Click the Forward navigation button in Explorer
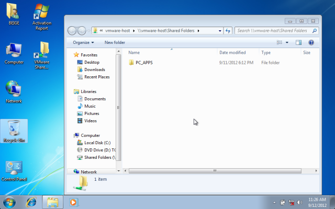The width and height of the screenshot is (335, 209). point(82,31)
